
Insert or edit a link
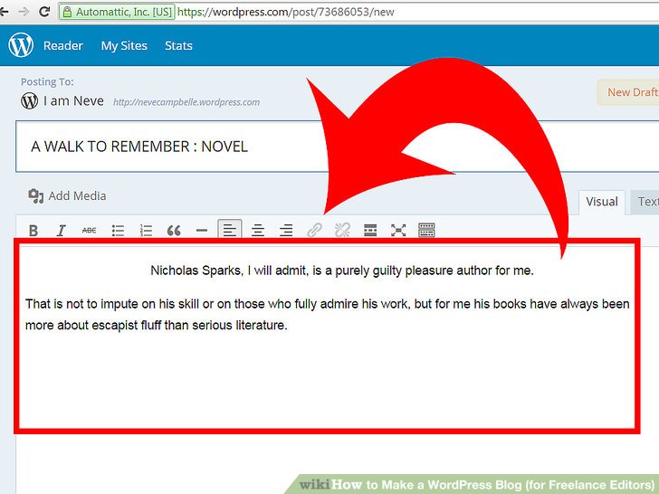pos(314,231)
